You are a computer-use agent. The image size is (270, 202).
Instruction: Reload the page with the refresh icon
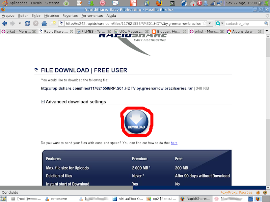point(27,23)
